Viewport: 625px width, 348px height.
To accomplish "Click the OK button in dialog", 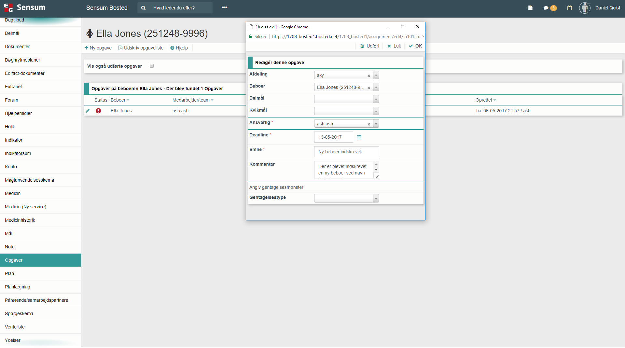I will pyautogui.click(x=415, y=46).
